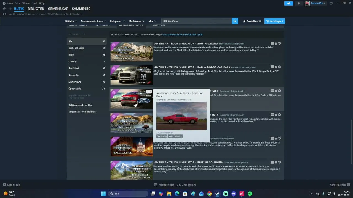Open the Kundvagn cart
353x198 pixels.
(274, 21)
